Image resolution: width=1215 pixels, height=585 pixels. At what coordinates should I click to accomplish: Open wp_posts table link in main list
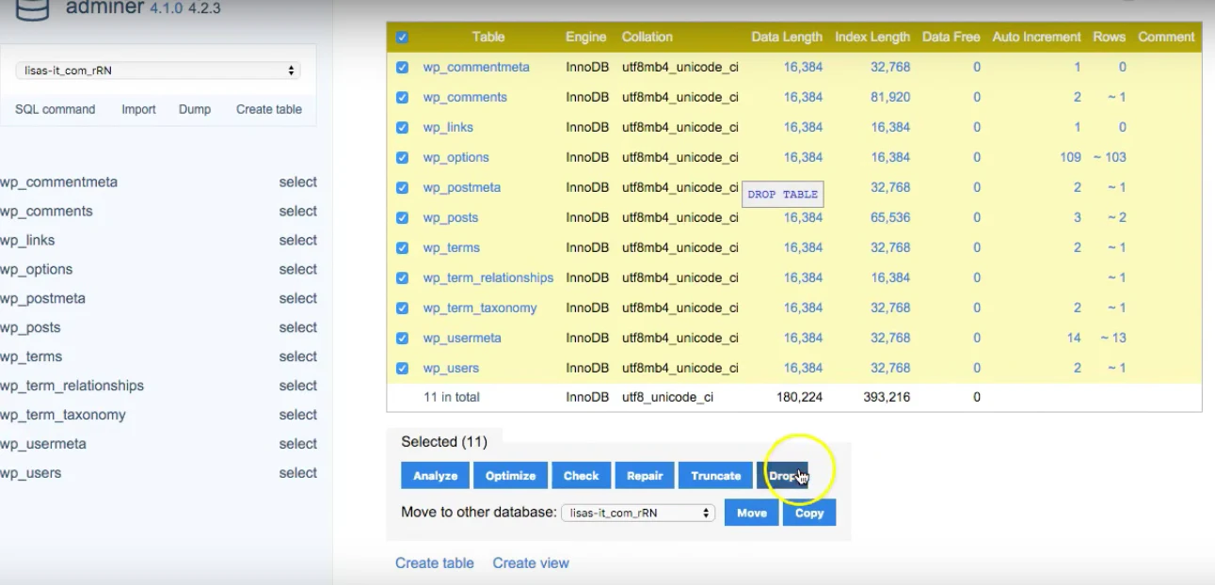point(451,218)
